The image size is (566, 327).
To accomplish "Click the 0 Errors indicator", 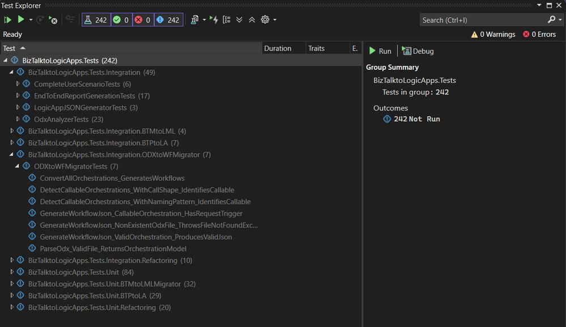I will point(539,35).
